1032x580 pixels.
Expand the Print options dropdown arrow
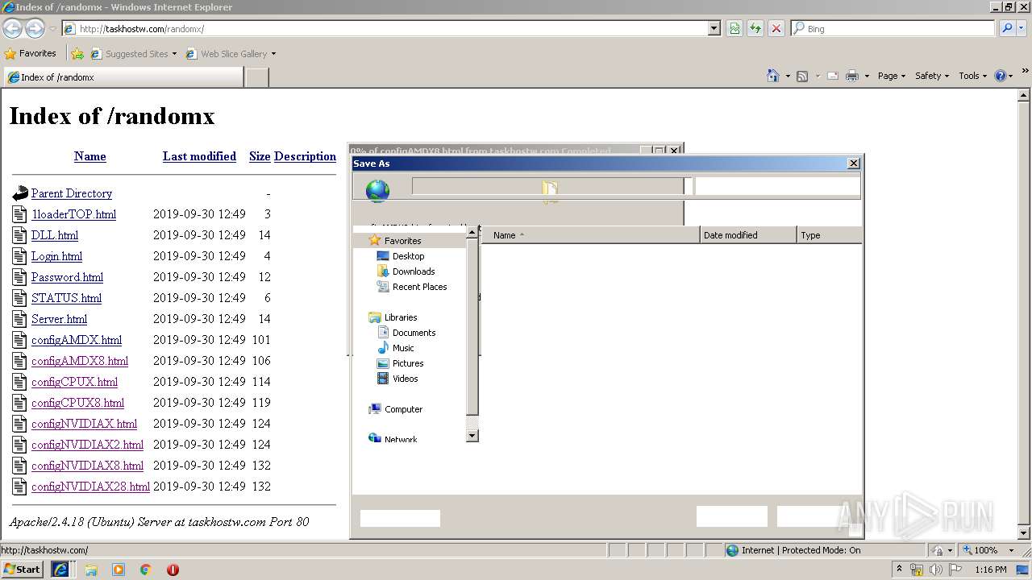867,76
